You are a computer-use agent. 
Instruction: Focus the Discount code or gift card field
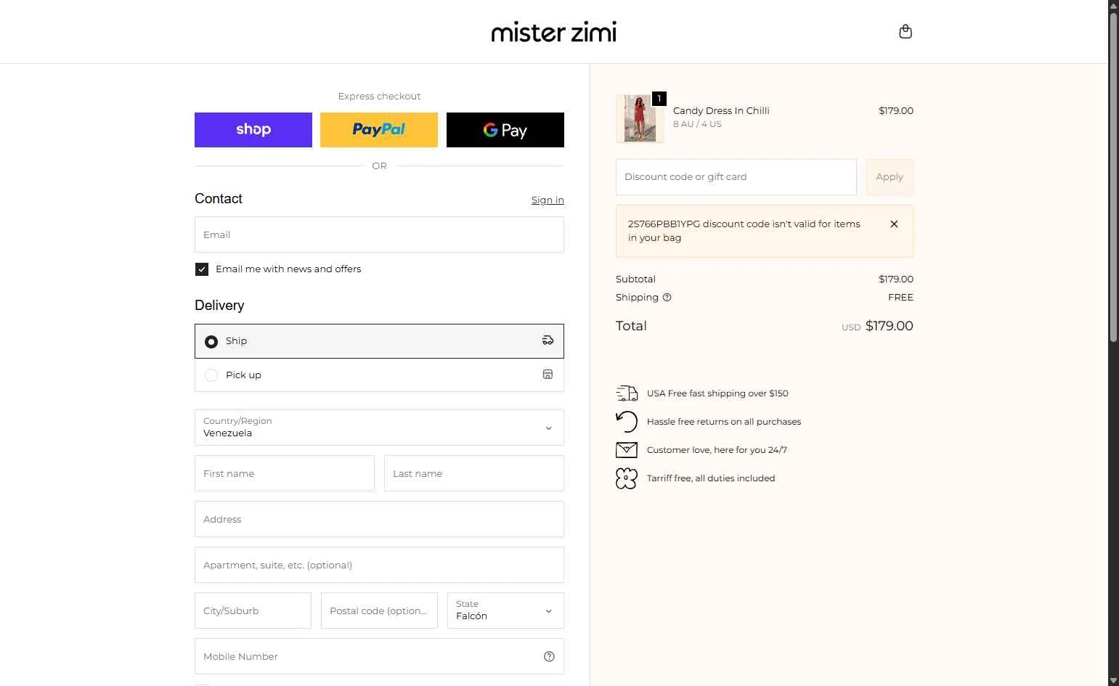[736, 177]
